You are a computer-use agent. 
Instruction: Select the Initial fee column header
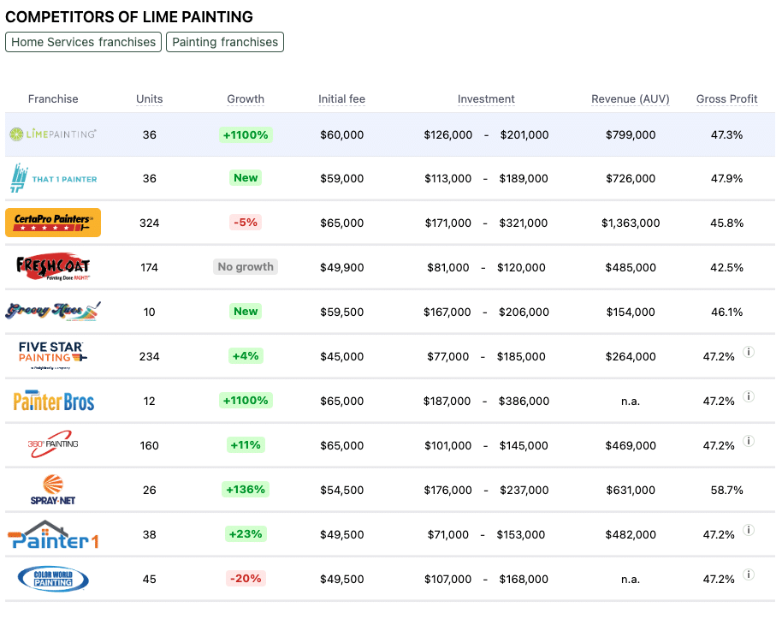pyautogui.click(x=341, y=98)
